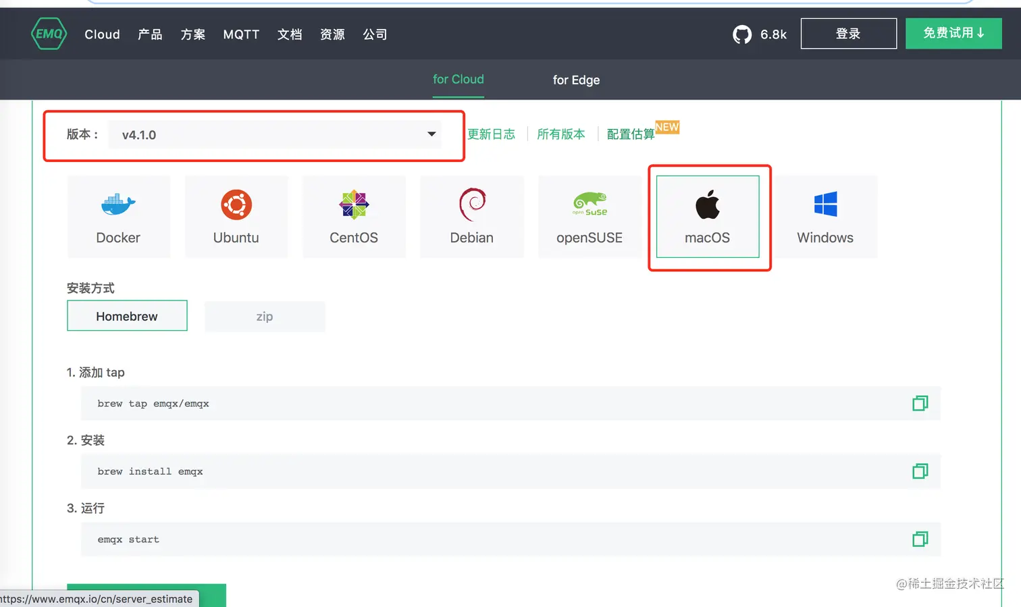Pick the Debian platform card
This screenshot has height=607, width=1021.
coord(472,217)
